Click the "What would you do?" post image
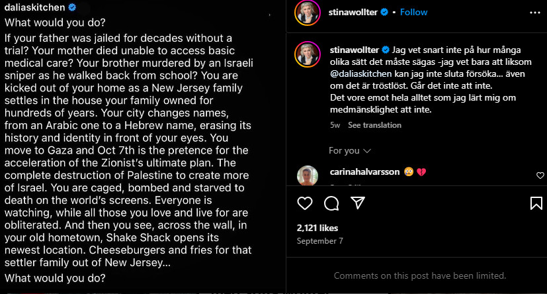Screen dimensions: 547x294 tap(142, 152)
